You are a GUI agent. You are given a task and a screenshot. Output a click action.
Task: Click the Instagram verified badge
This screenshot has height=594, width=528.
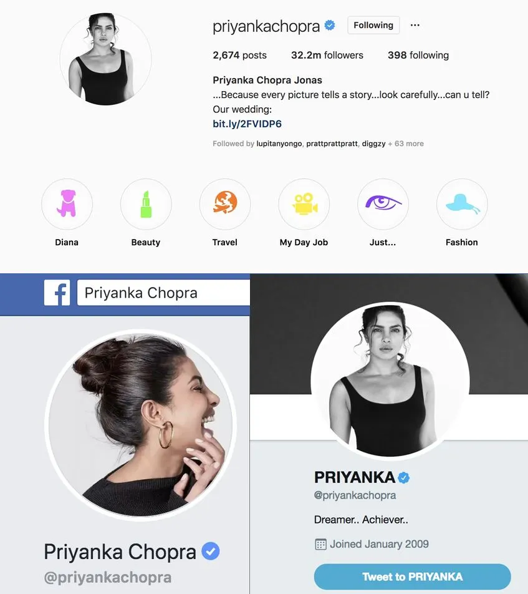(330, 25)
